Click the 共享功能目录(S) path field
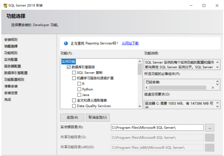This screenshot has height=156, width=224. click(x=157, y=138)
